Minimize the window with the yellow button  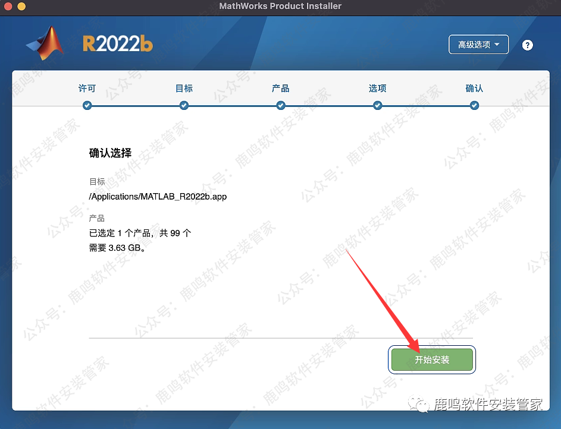pos(21,6)
